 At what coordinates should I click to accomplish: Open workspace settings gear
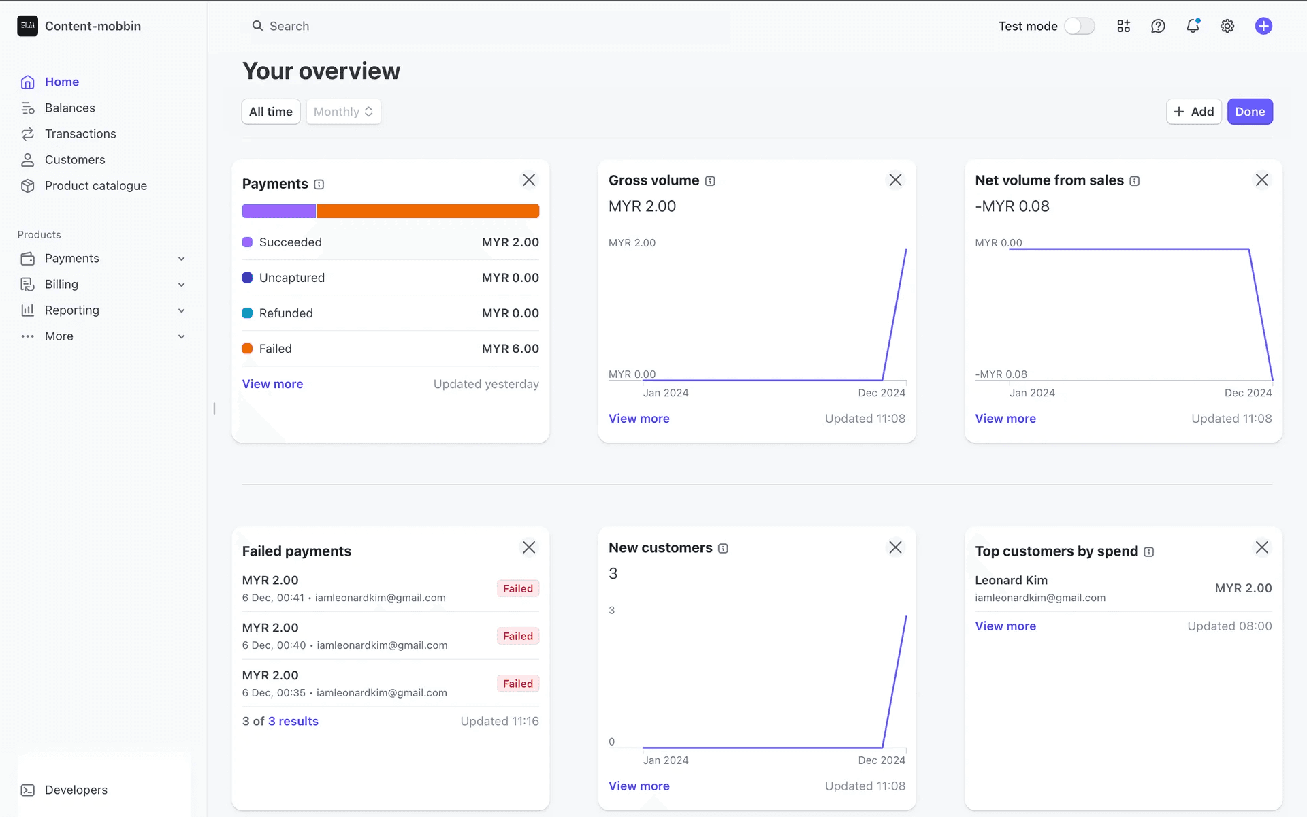(1227, 26)
